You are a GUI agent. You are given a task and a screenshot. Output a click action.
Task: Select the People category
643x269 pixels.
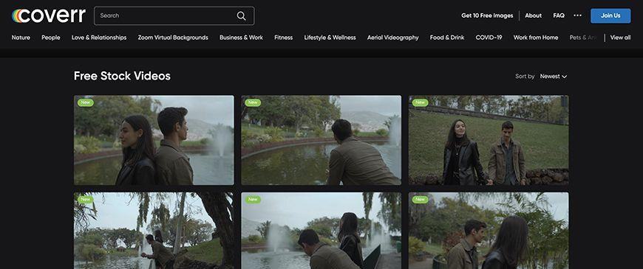coord(51,38)
